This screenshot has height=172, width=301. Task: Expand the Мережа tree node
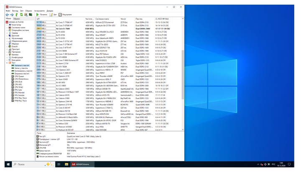(x=7, y=44)
